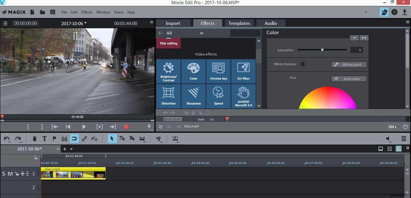Switch to the Templates tab
Image resolution: width=411 pixels, height=198 pixels.
[239, 23]
